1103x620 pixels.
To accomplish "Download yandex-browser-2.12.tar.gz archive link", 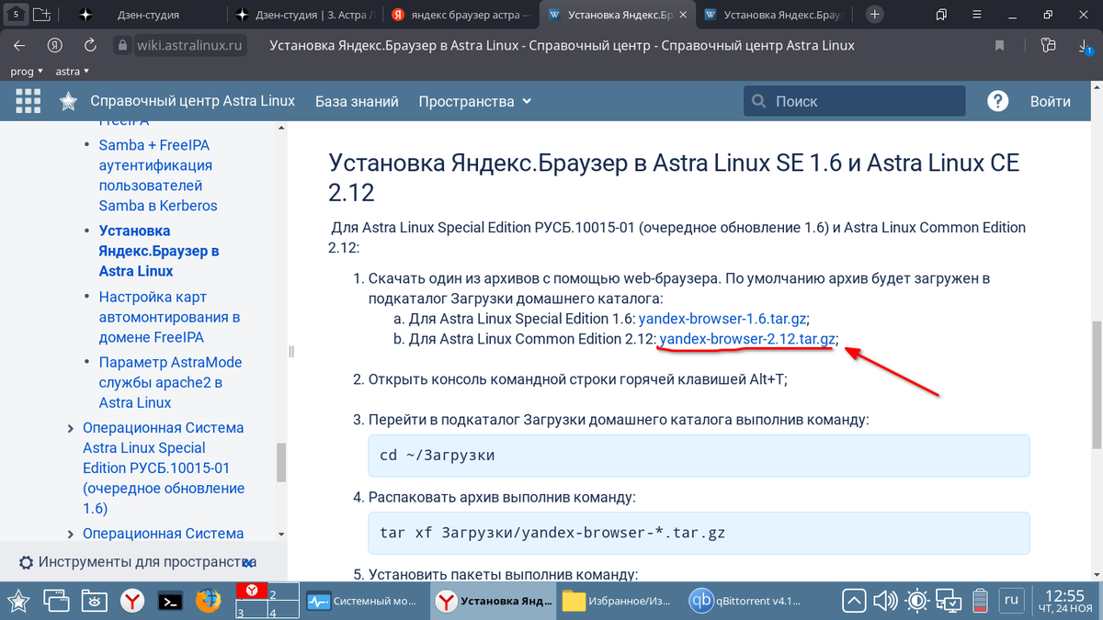I will 747,339.
